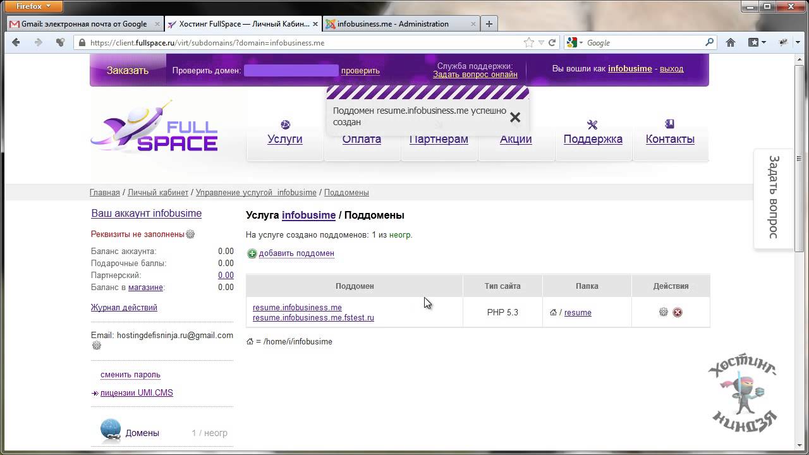
Task: Open the Контакты navigation menu
Action: point(670,139)
